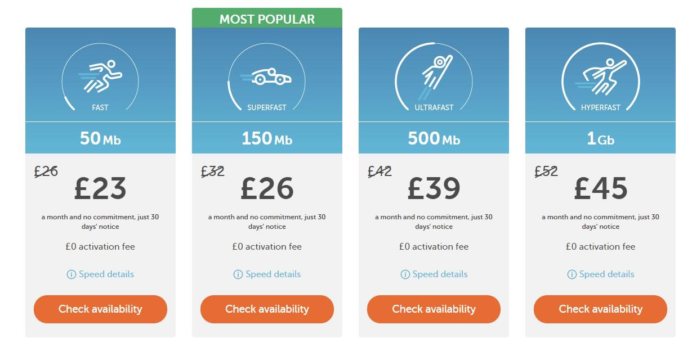Click the running man Fast plan icon

tap(100, 76)
